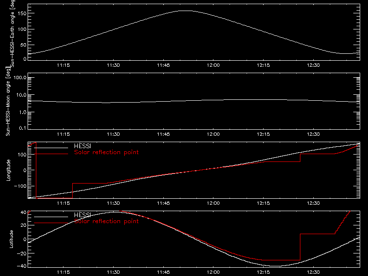Viewport: 368px width, 276px height.
Task: Click the Sun-HESSI-Moon angle axis label
Action: pyautogui.click(x=8, y=101)
